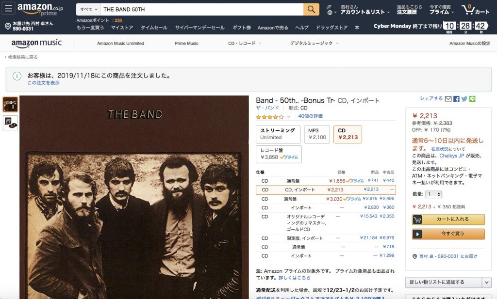Select the ストリーミング Unlimited format option
The height and width of the screenshot is (299, 497).
[x=278, y=134]
